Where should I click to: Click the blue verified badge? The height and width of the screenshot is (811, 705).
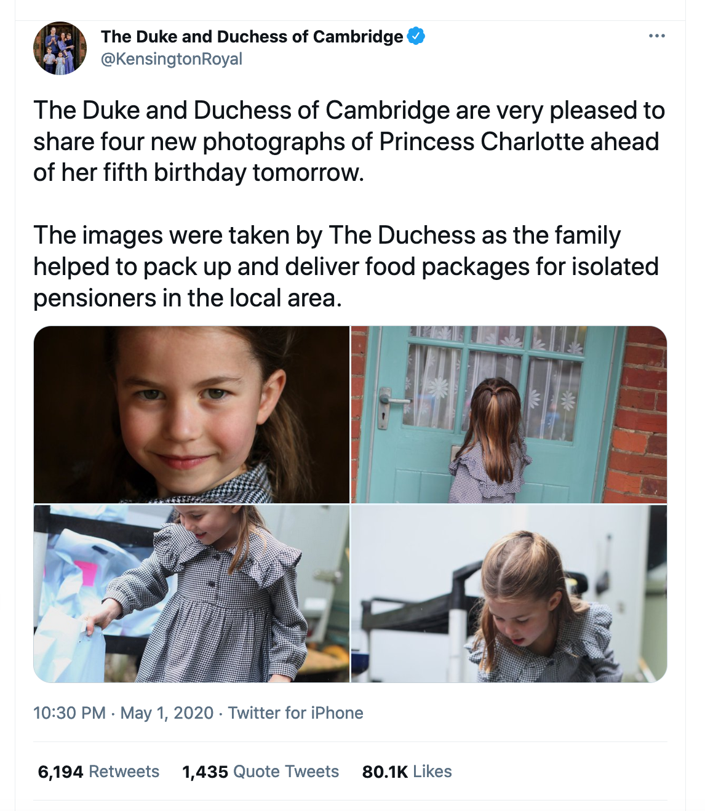(x=416, y=36)
